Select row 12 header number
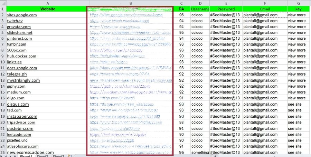Screen dimensions: 311x157 click(x=3, y=74)
